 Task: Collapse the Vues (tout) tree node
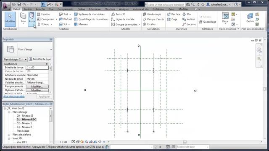tap(5, 108)
